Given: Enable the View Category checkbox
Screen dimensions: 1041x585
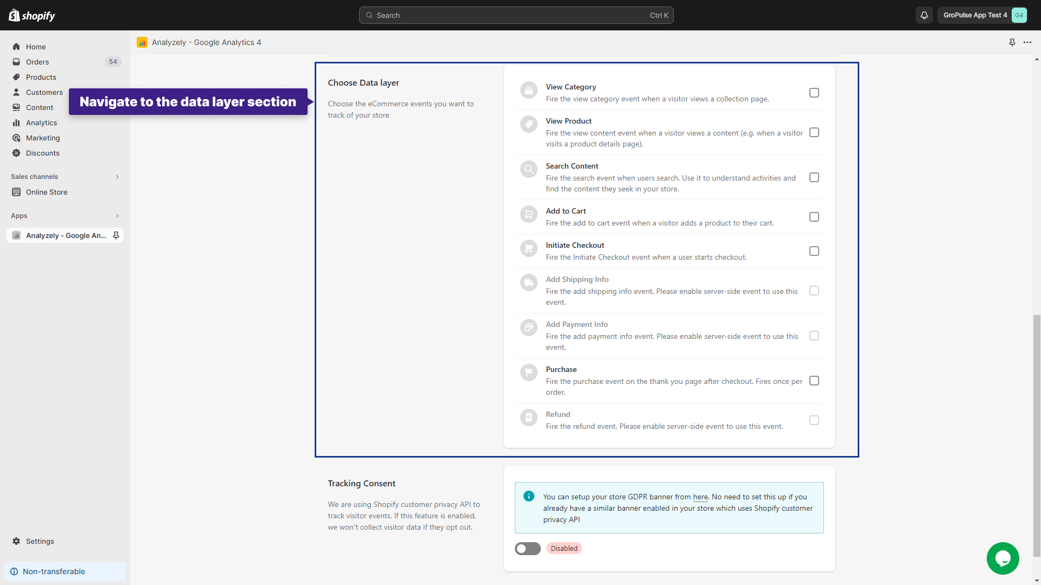Looking at the screenshot, I should [814, 93].
